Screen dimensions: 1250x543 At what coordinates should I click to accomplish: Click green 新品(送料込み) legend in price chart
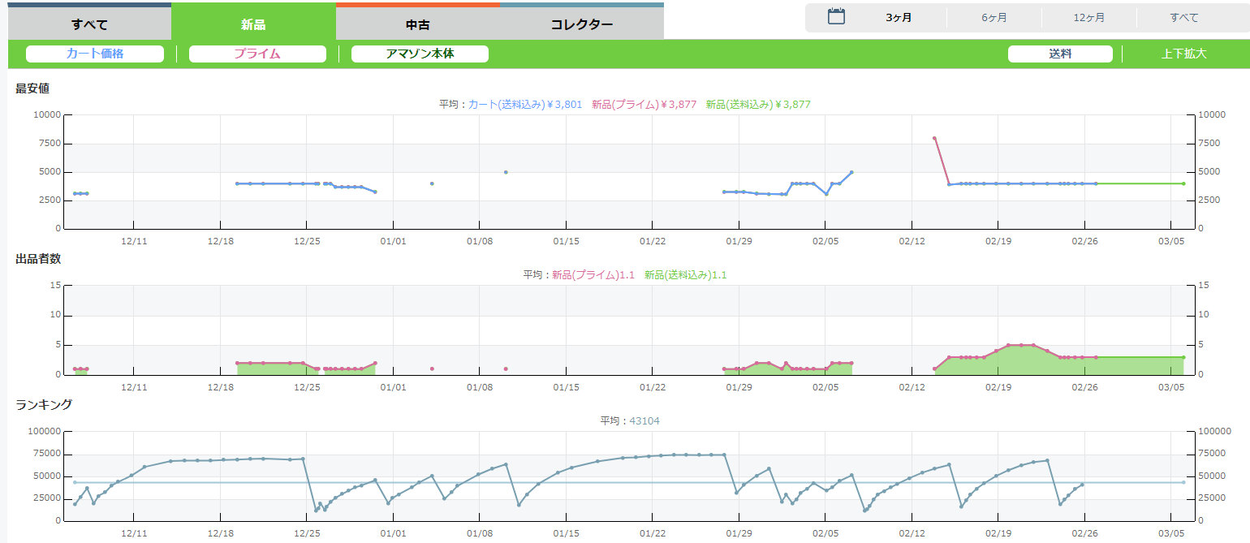pyautogui.click(x=757, y=105)
